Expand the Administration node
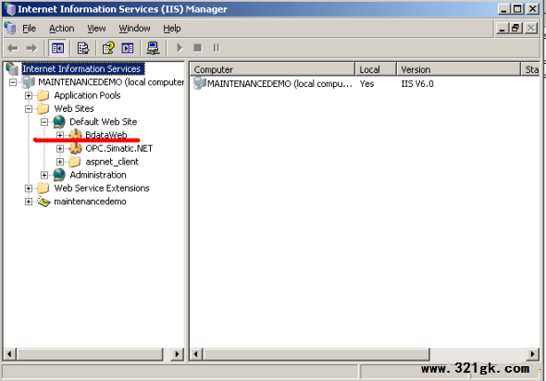The height and width of the screenshot is (381, 546). [x=44, y=175]
